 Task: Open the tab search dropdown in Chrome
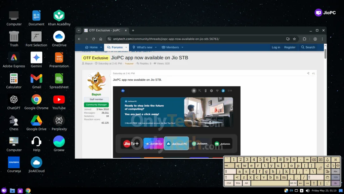(x=79, y=31)
